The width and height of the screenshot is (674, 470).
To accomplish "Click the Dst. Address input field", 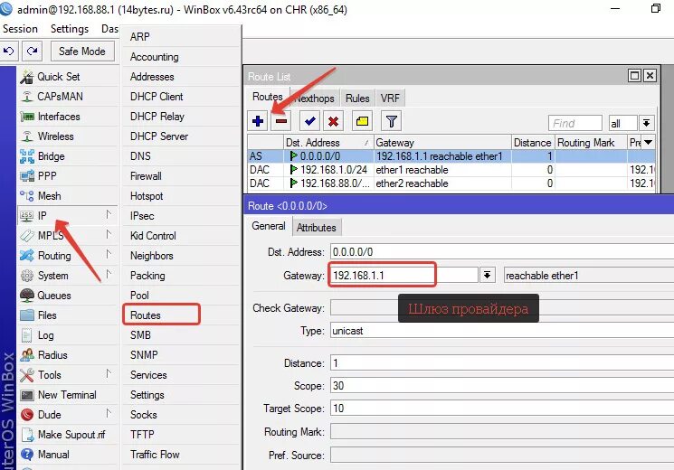I will [502, 252].
